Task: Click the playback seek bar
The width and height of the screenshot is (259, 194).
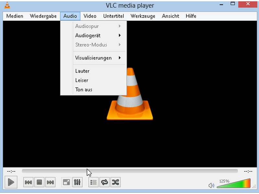Action: pyautogui.click(x=130, y=171)
